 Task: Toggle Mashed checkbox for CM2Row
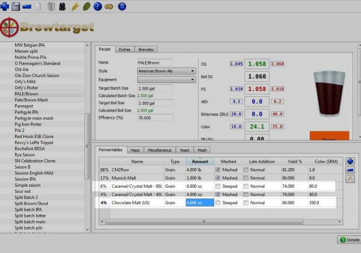pos(218,170)
